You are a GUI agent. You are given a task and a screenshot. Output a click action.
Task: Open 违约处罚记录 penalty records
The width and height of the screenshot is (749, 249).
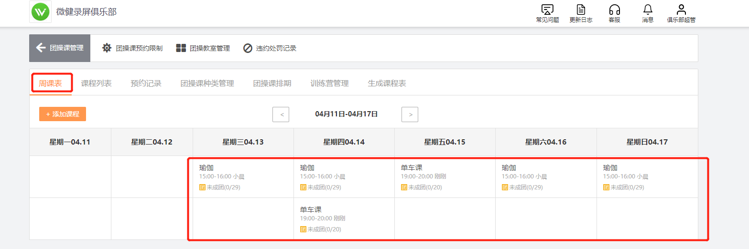coord(248,48)
